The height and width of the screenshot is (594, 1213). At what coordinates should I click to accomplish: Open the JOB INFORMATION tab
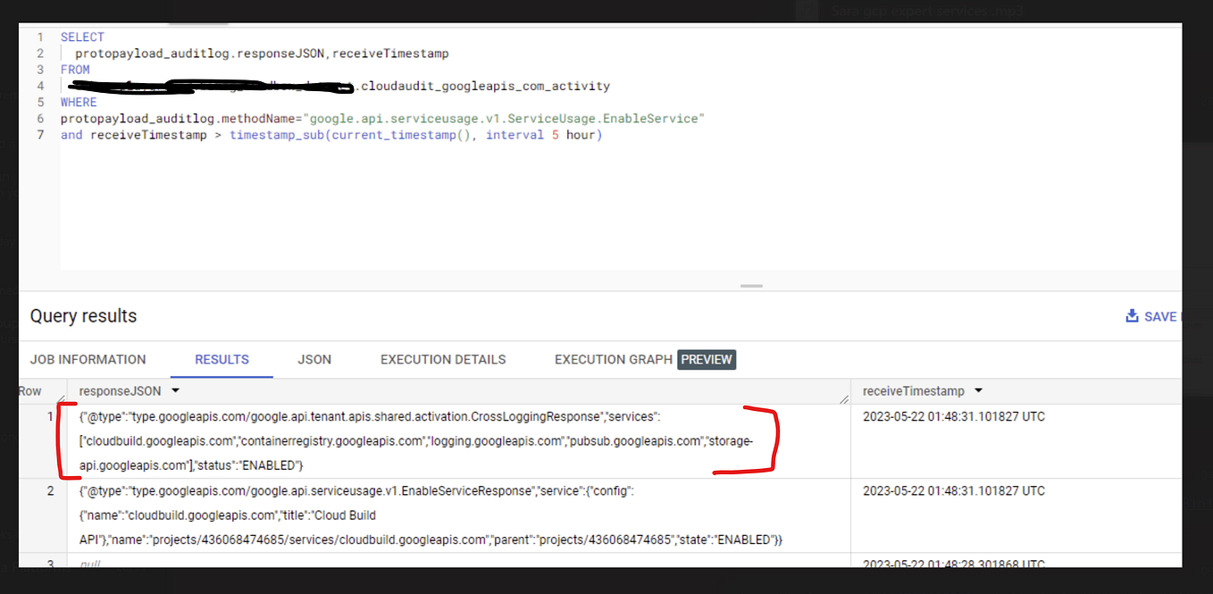(x=88, y=359)
